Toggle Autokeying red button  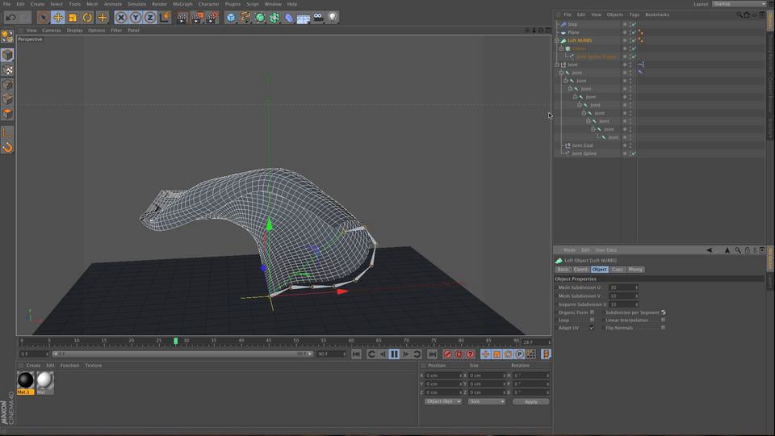(459, 354)
